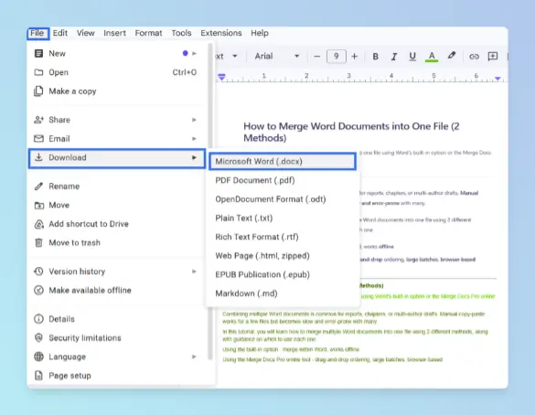The height and width of the screenshot is (415, 535).
Task: Click the Language globe icon
Action: pos(38,356)
